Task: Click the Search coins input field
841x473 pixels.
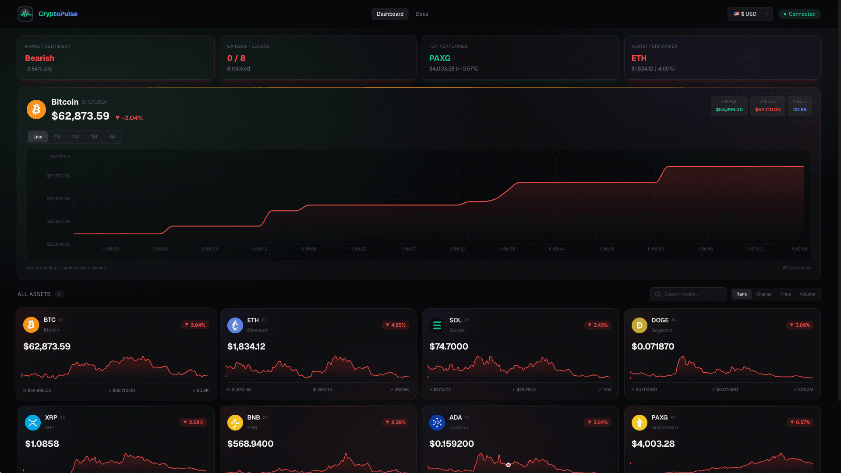Action: pos(688,294)
